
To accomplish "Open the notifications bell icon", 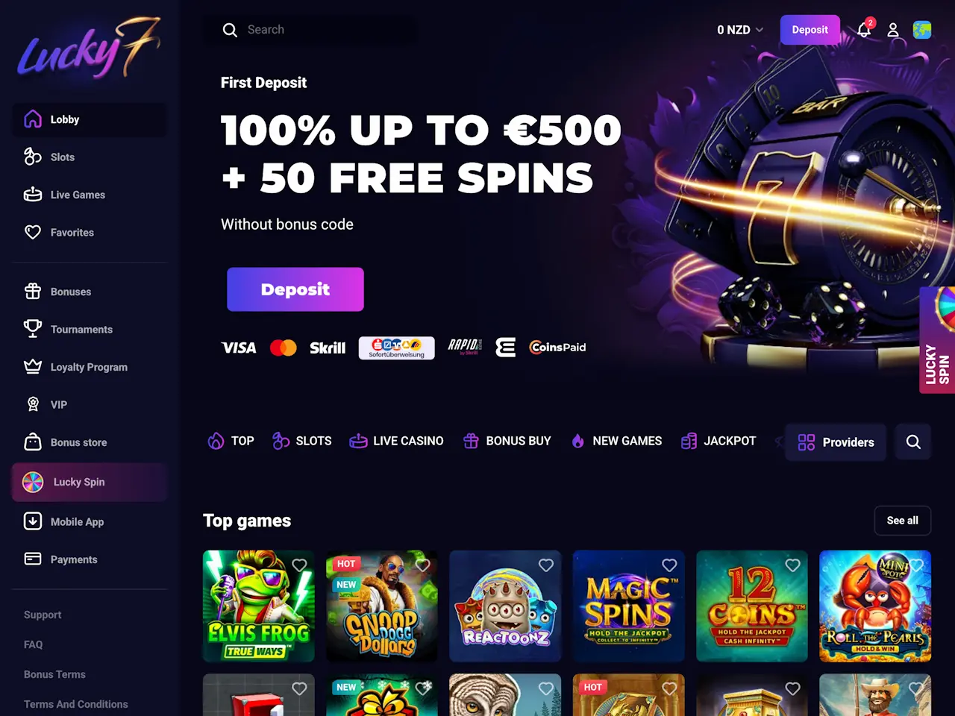I will tap(864, 30).
